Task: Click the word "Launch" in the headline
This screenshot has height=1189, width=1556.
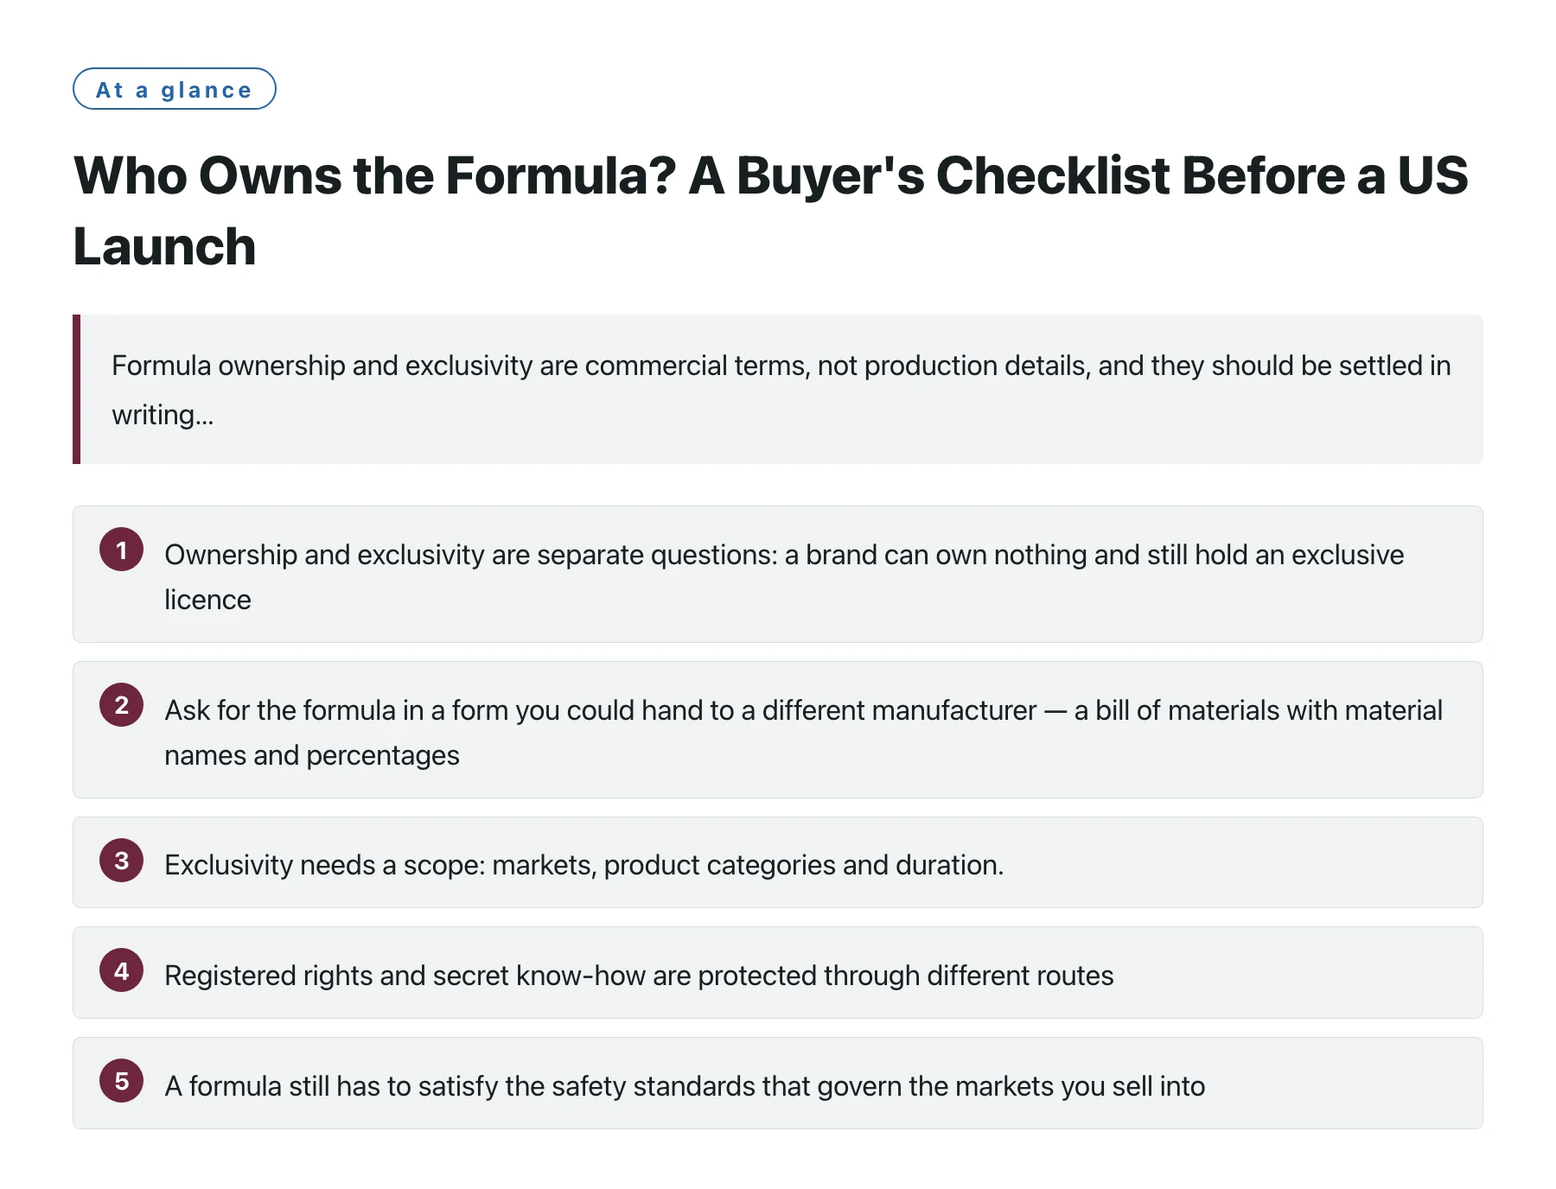Action: click(x=164, y=247)
